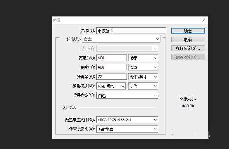This screenshot has width=229, height=149.
Task: Open the 背景内容 dropdown showing 白色
Action: pyautogui.click(x=127, y=96)
